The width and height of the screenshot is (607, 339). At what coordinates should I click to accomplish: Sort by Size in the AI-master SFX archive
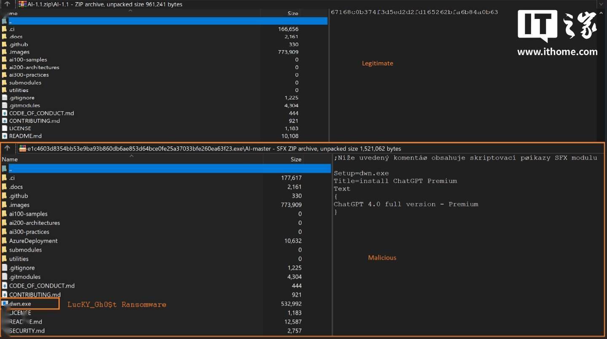tap(296, 159)
